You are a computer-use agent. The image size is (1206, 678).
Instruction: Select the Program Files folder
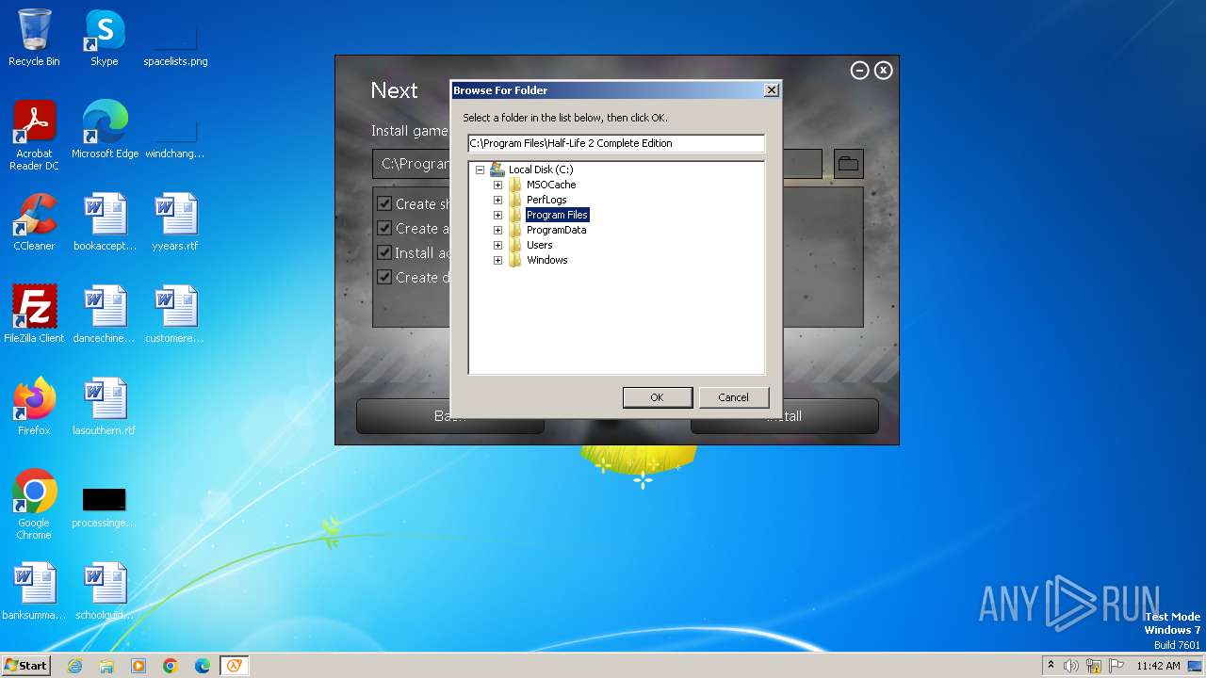557,216
